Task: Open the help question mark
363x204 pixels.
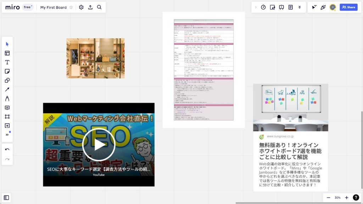Action: [356, 197]
